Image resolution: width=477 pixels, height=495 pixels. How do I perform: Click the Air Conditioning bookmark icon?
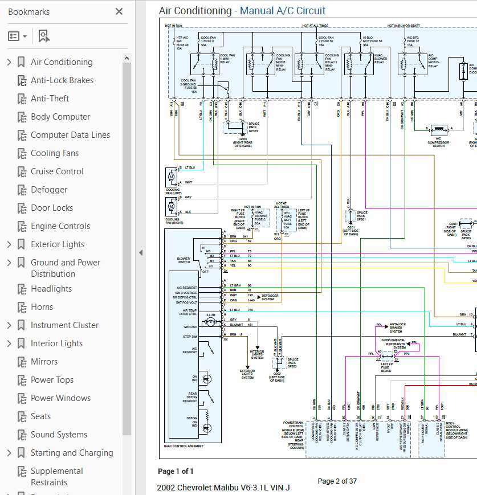[21, 62]
